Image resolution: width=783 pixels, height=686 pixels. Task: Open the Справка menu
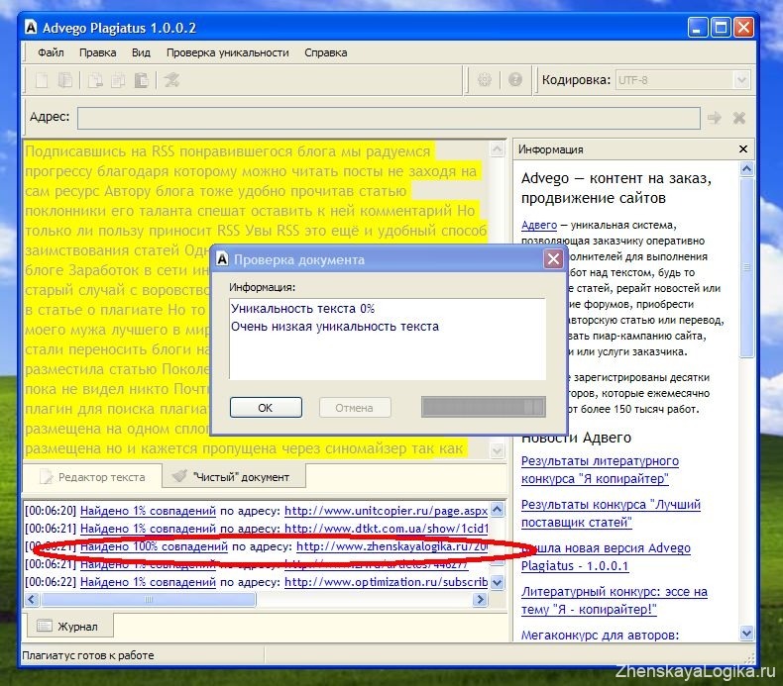(x=325, y=52)
